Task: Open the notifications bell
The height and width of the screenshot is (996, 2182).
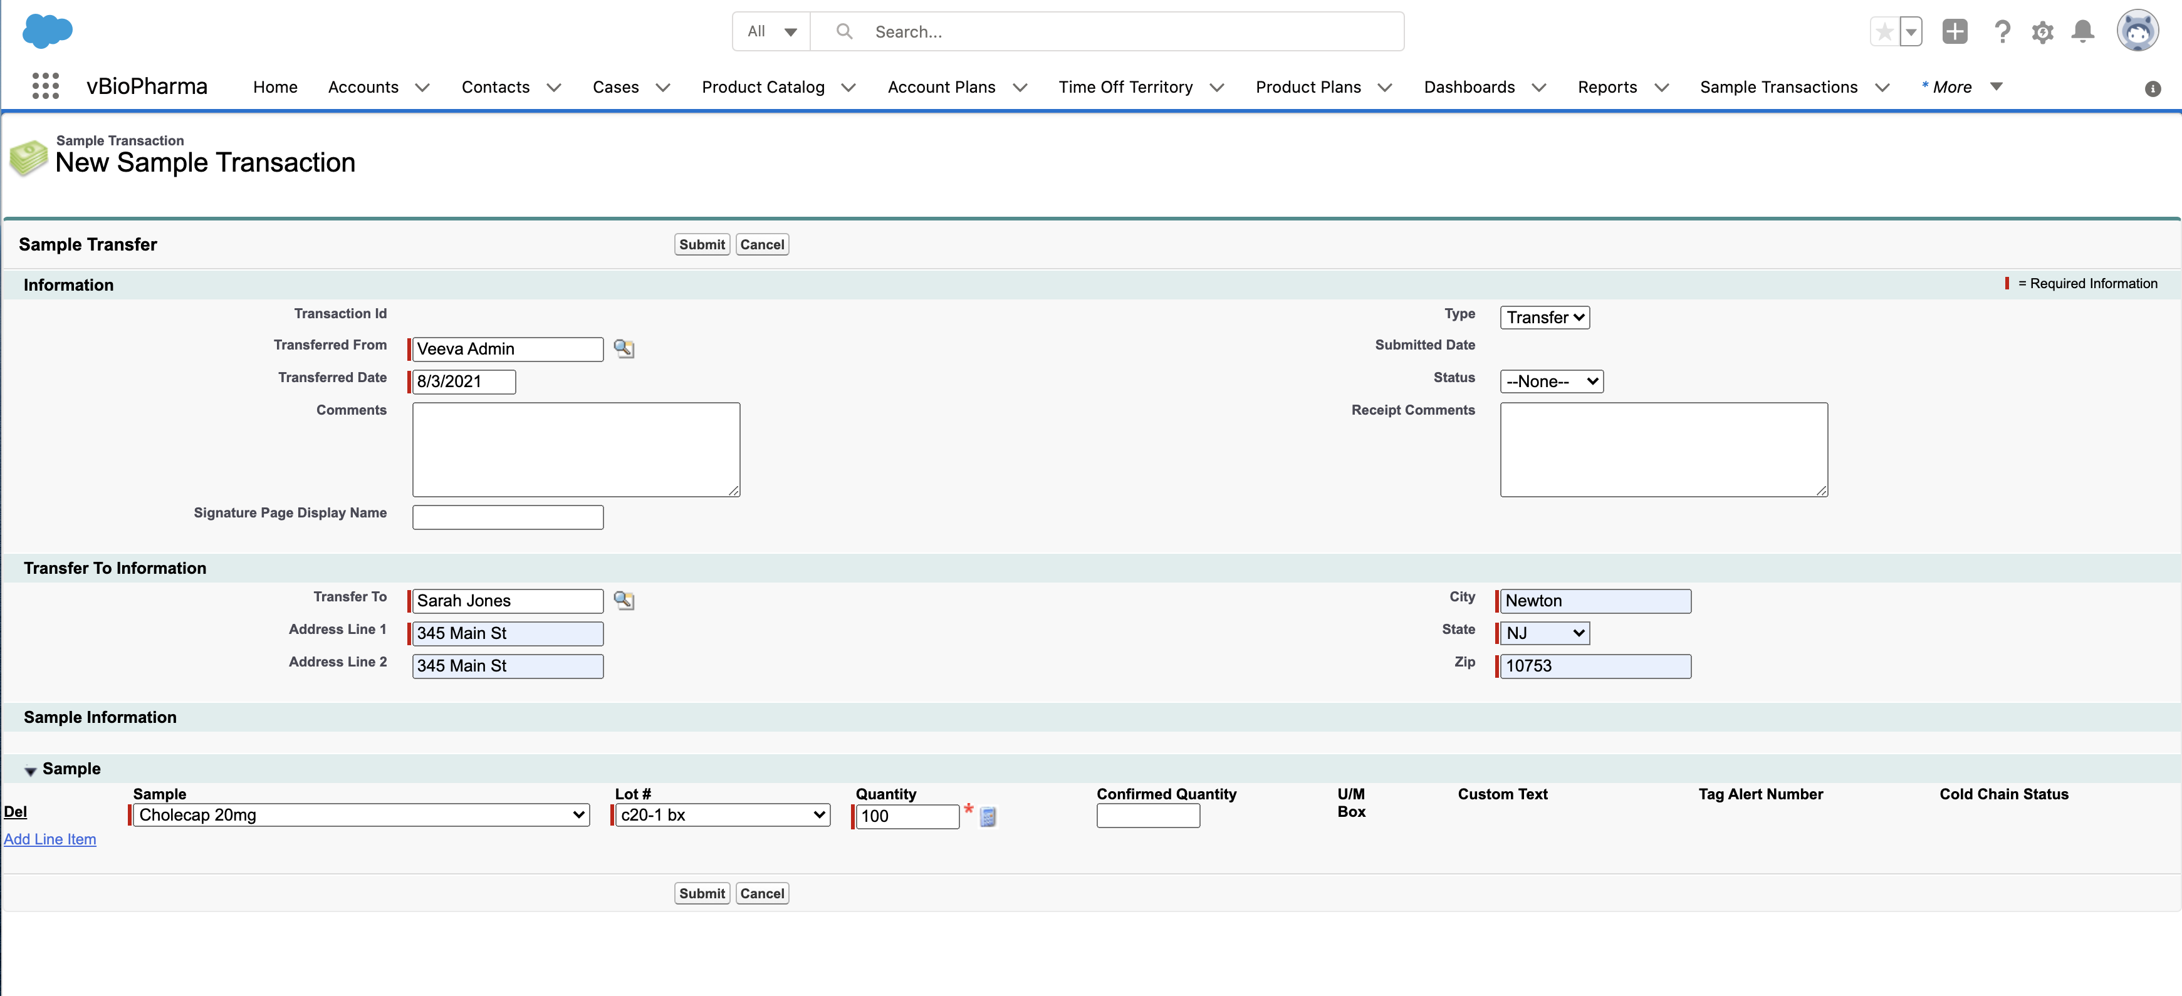Action: tap(2082, 32)
